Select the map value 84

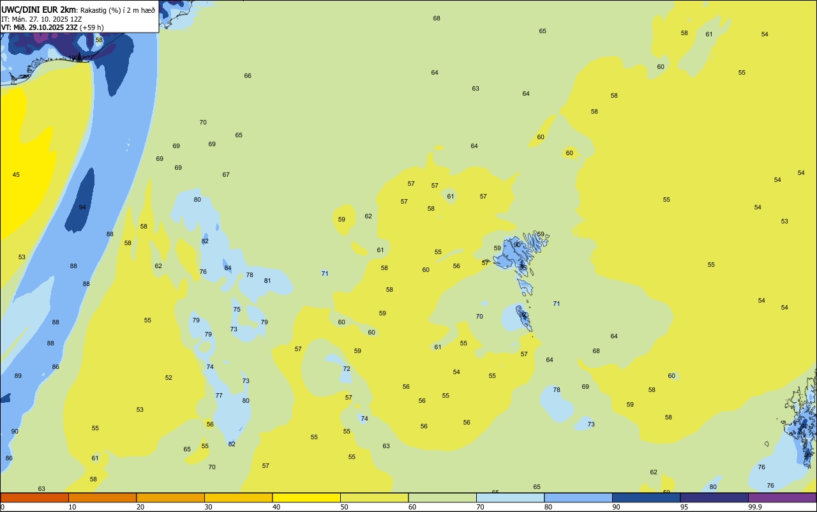pyautogui.click(x=228, y=268)
